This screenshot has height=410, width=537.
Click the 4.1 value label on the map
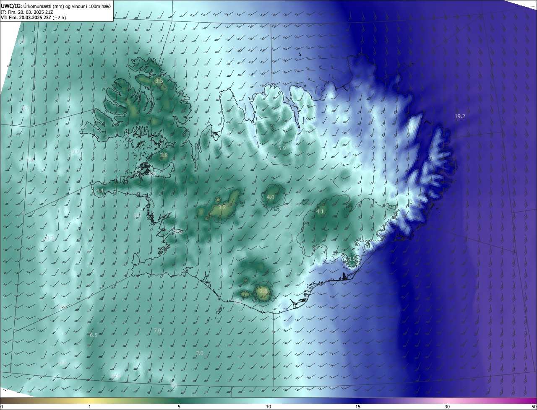coord(320,211)
